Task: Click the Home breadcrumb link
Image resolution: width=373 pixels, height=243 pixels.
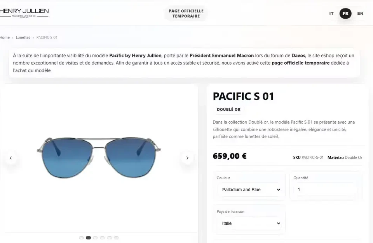Action: tap(5, 38)
